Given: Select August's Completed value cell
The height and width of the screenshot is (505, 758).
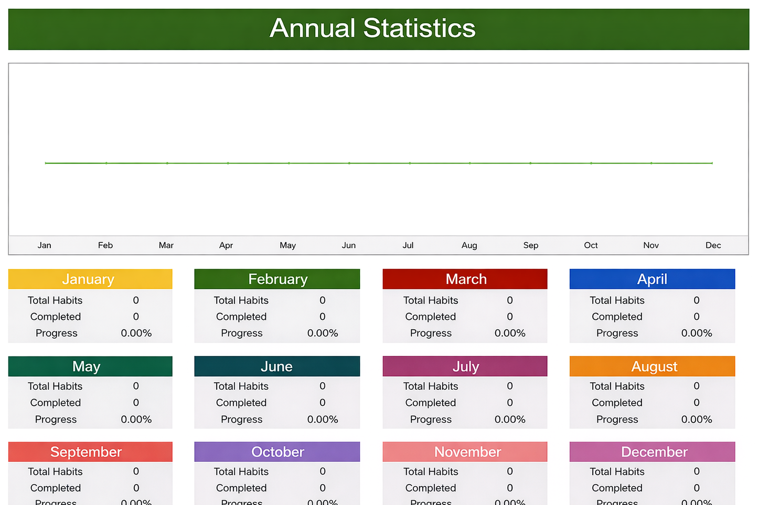Looking at the screenshot, I should (x=696, y=403).
